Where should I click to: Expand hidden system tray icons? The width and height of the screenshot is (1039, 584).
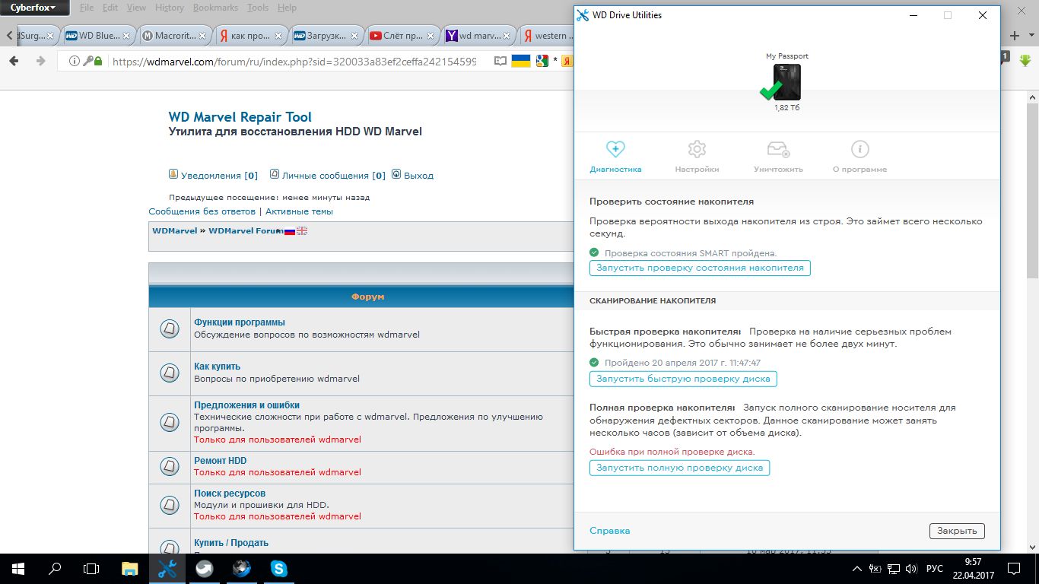856,569
